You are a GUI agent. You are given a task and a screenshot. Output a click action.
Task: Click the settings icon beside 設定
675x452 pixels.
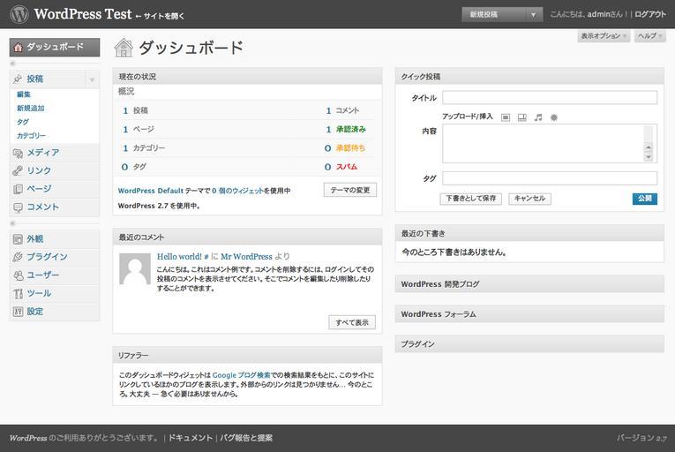tap(18, 312)
